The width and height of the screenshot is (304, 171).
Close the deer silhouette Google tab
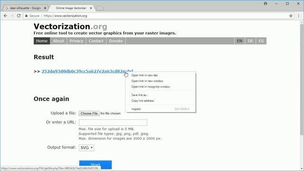point(45,8)
